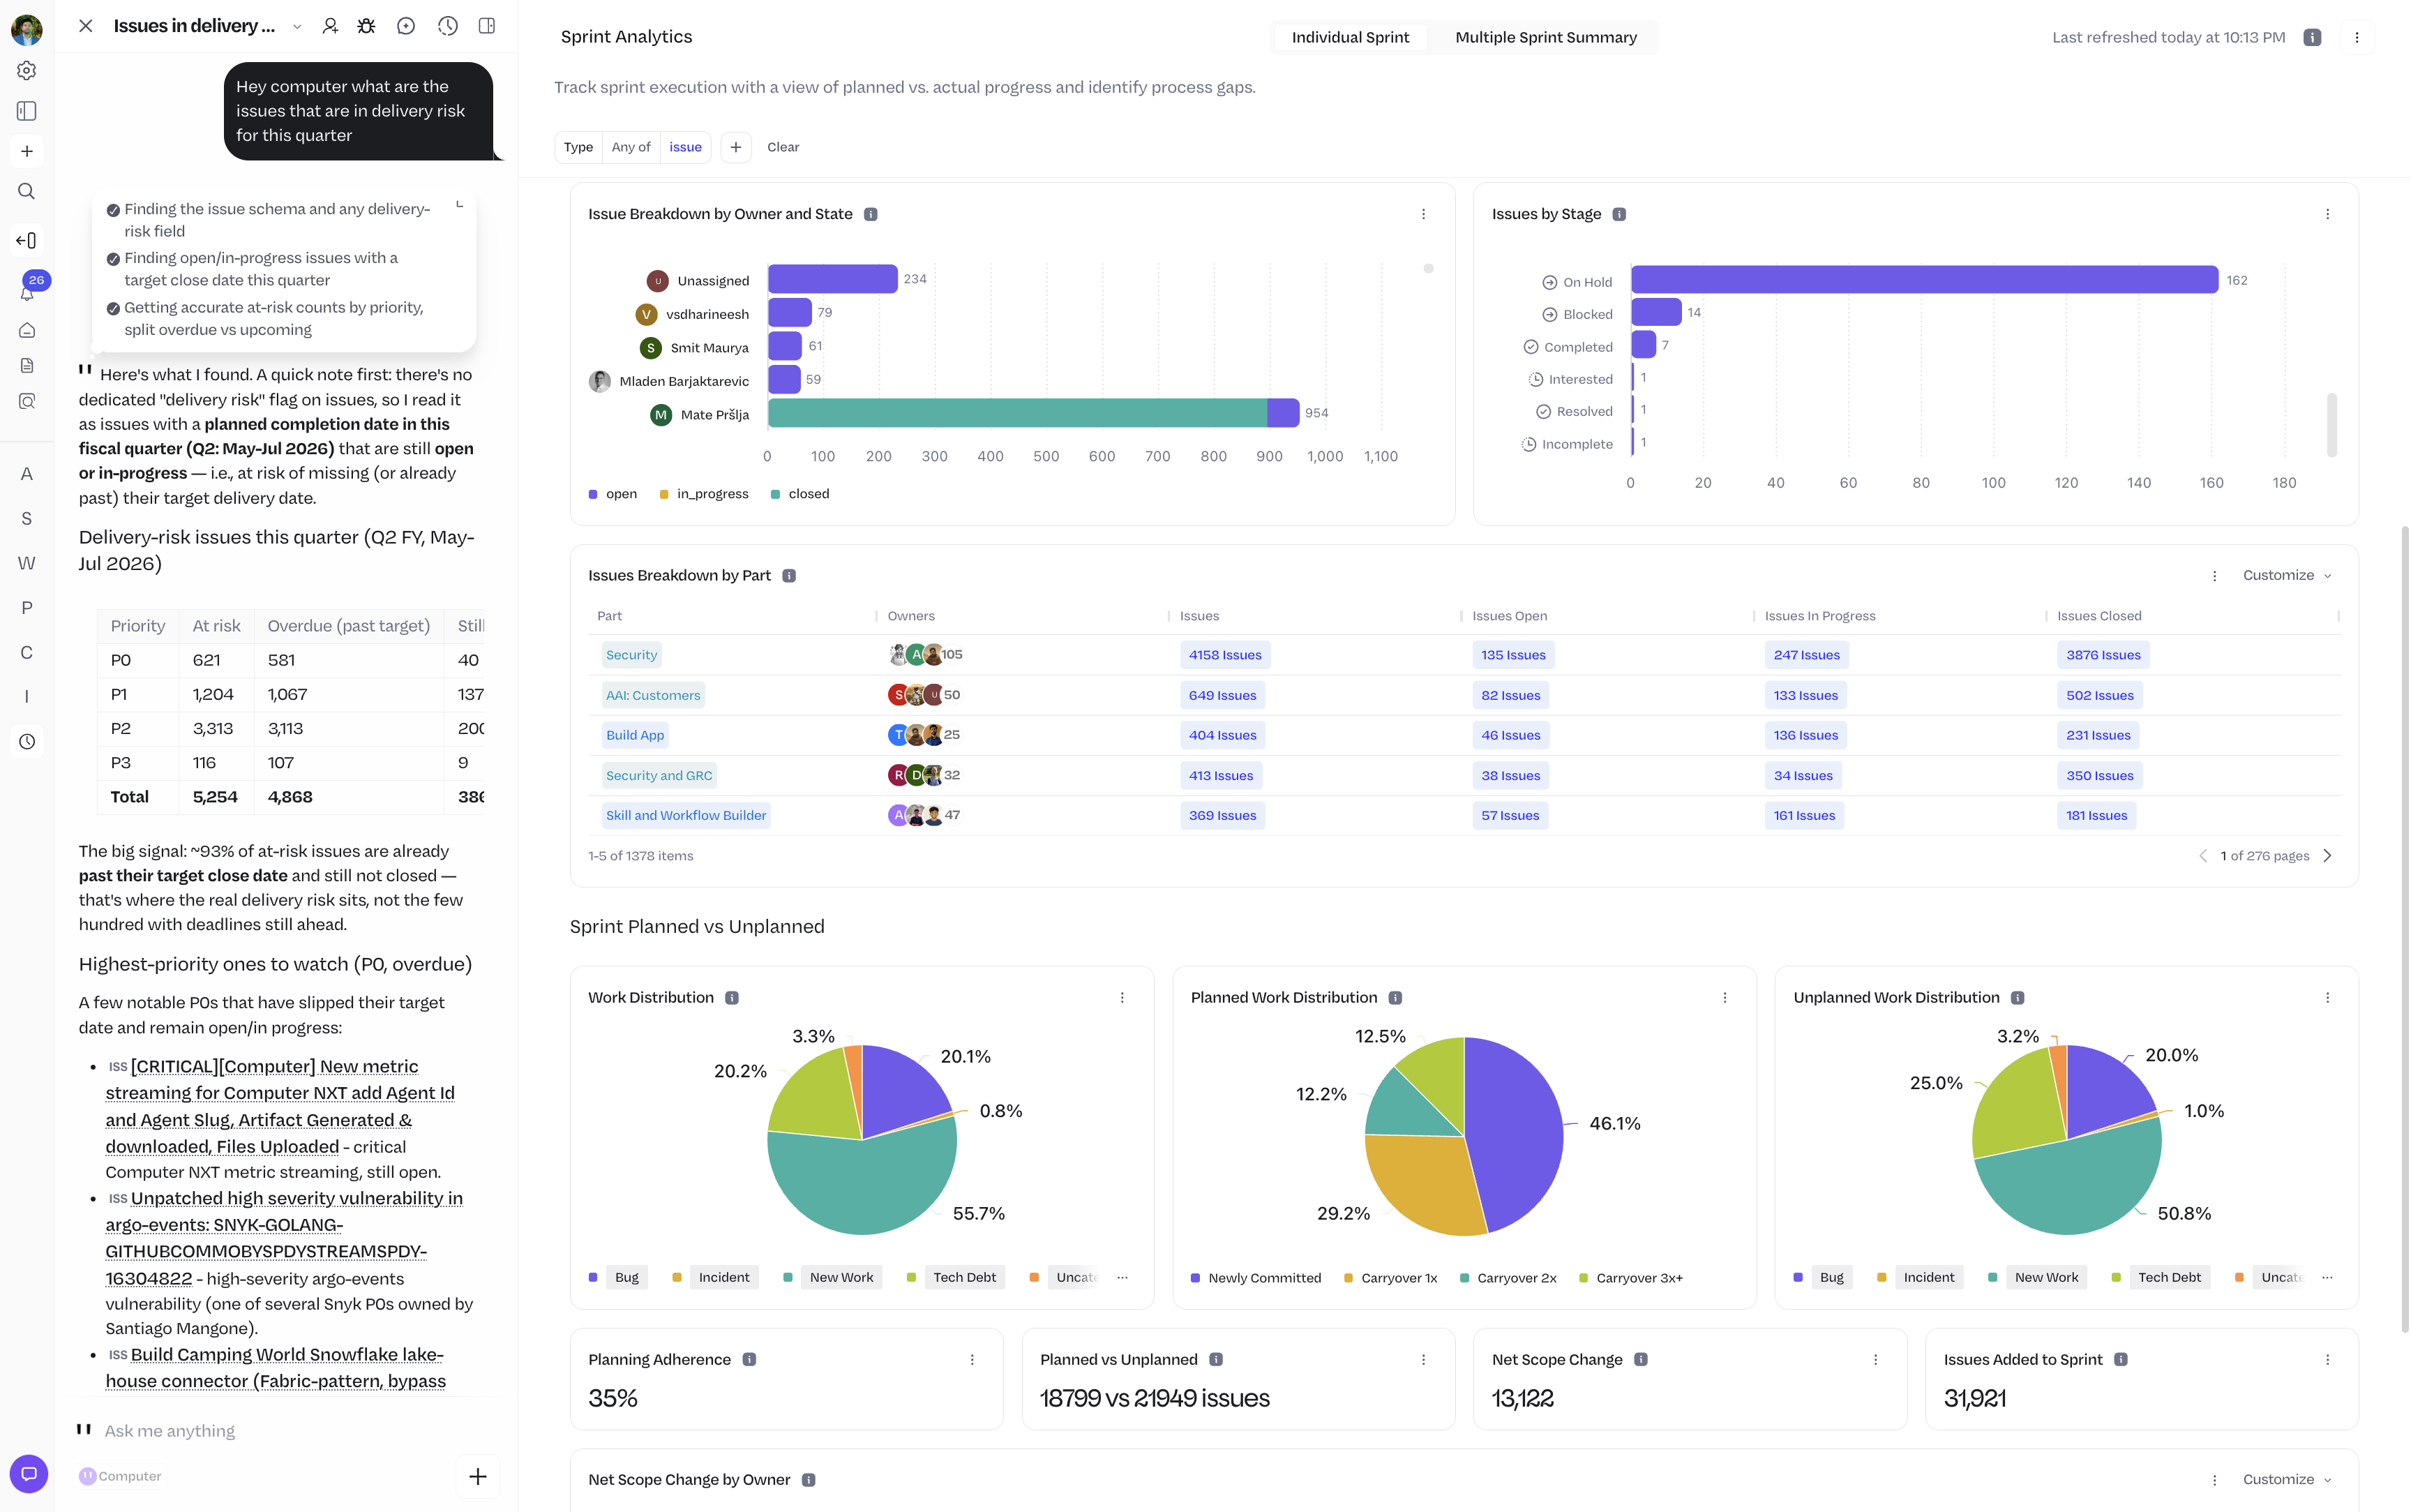Viewport: 2411px width, 1512px height.
Task: Go to previous page of parts table
Action: pos(2203,855)
